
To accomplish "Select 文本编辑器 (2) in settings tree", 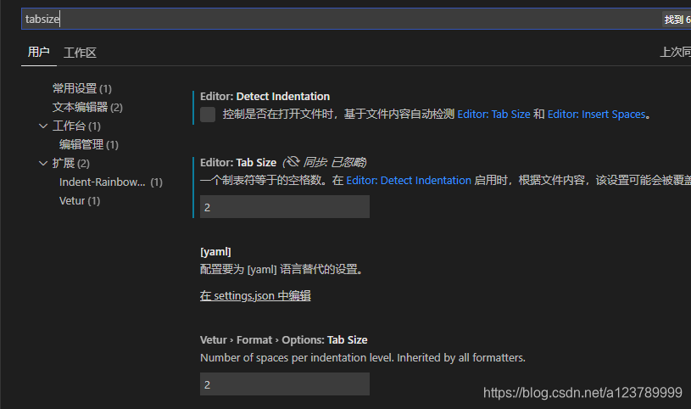I will [x=87, y=107].
